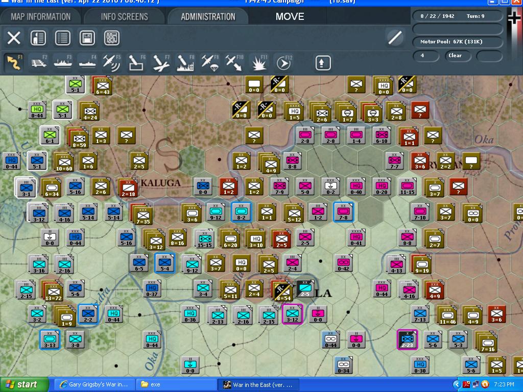
Task: Switch to air recon mode (F5)
Action: (x=112, y=63)
